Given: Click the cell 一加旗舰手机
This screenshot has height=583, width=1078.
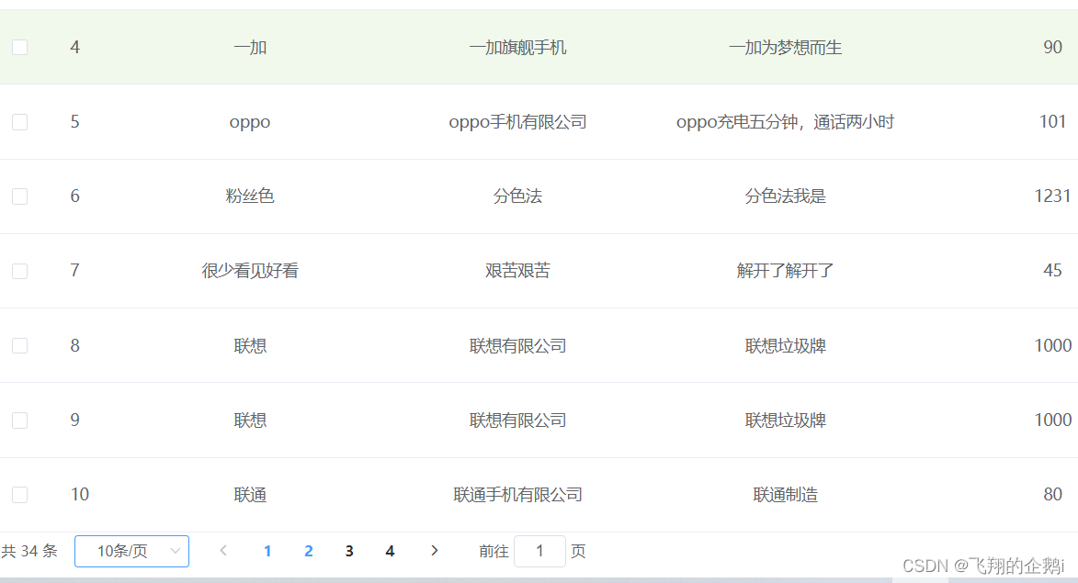Looking at the screenshot, I should click(x=517, y=48).
